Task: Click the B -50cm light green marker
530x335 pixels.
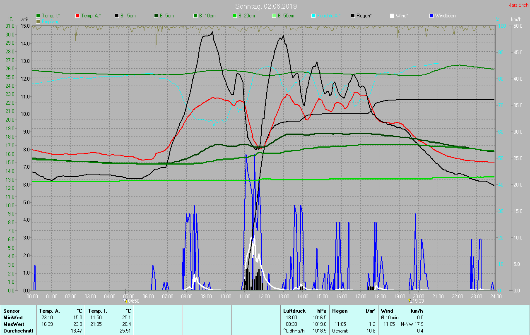Action: click(274, 16)
